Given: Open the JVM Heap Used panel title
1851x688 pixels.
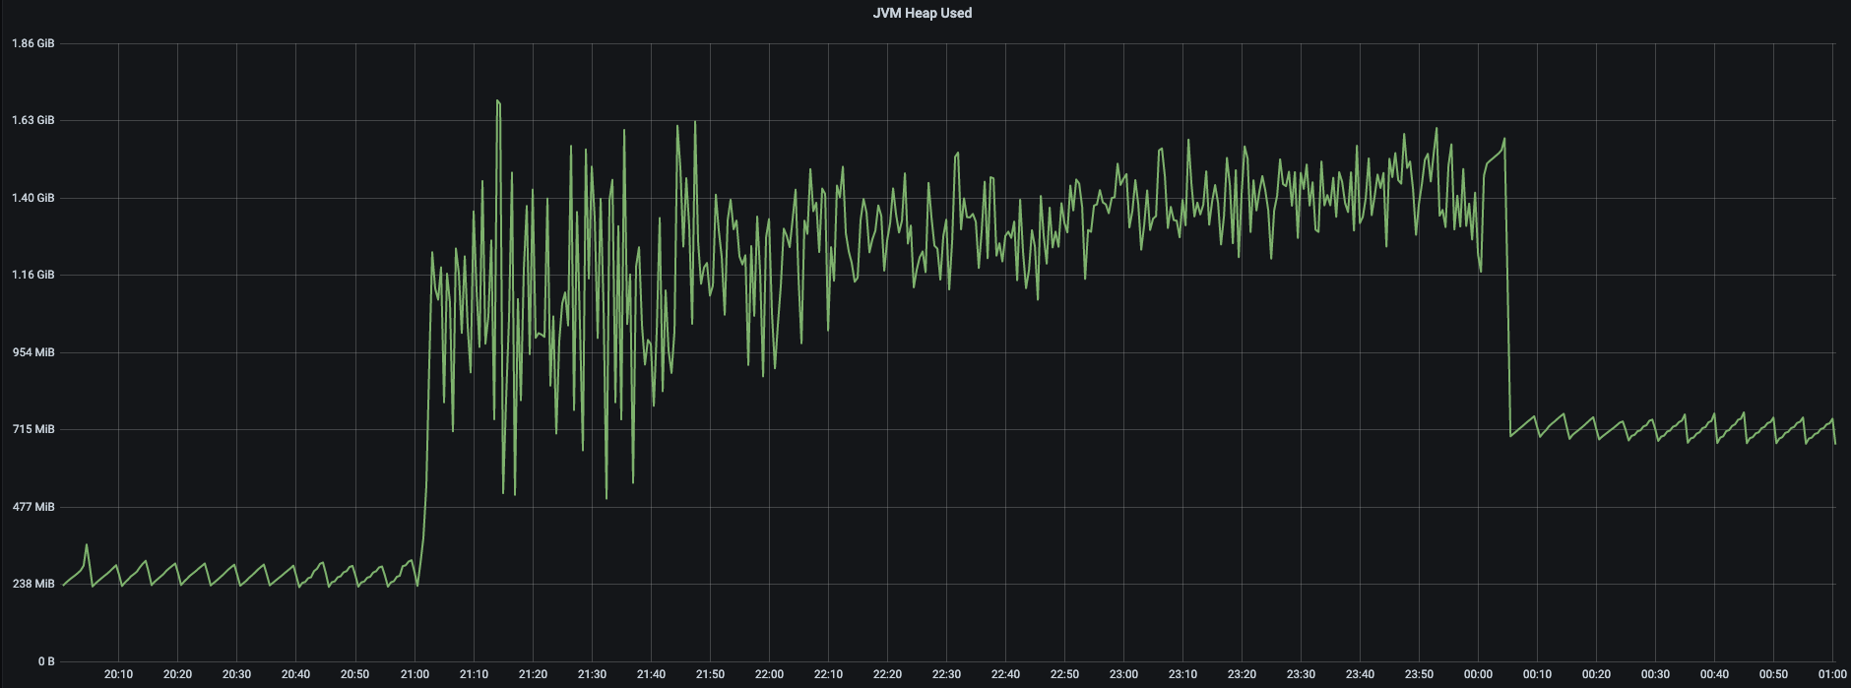Looking at the screenshot, I should [922, 13].
